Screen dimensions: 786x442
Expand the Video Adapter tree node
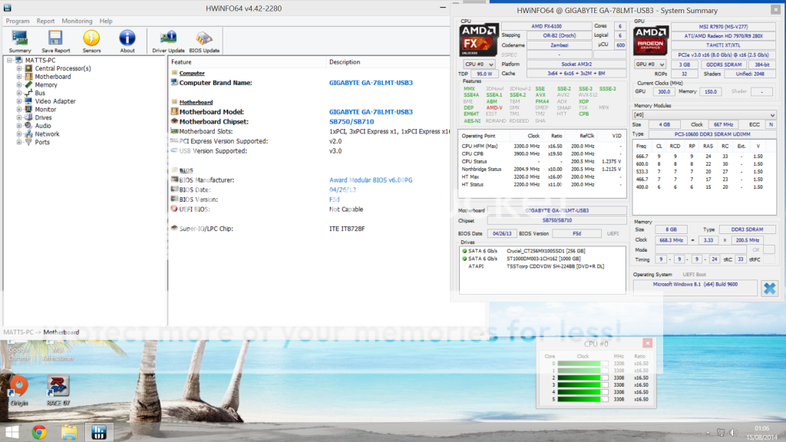point(19,101)
